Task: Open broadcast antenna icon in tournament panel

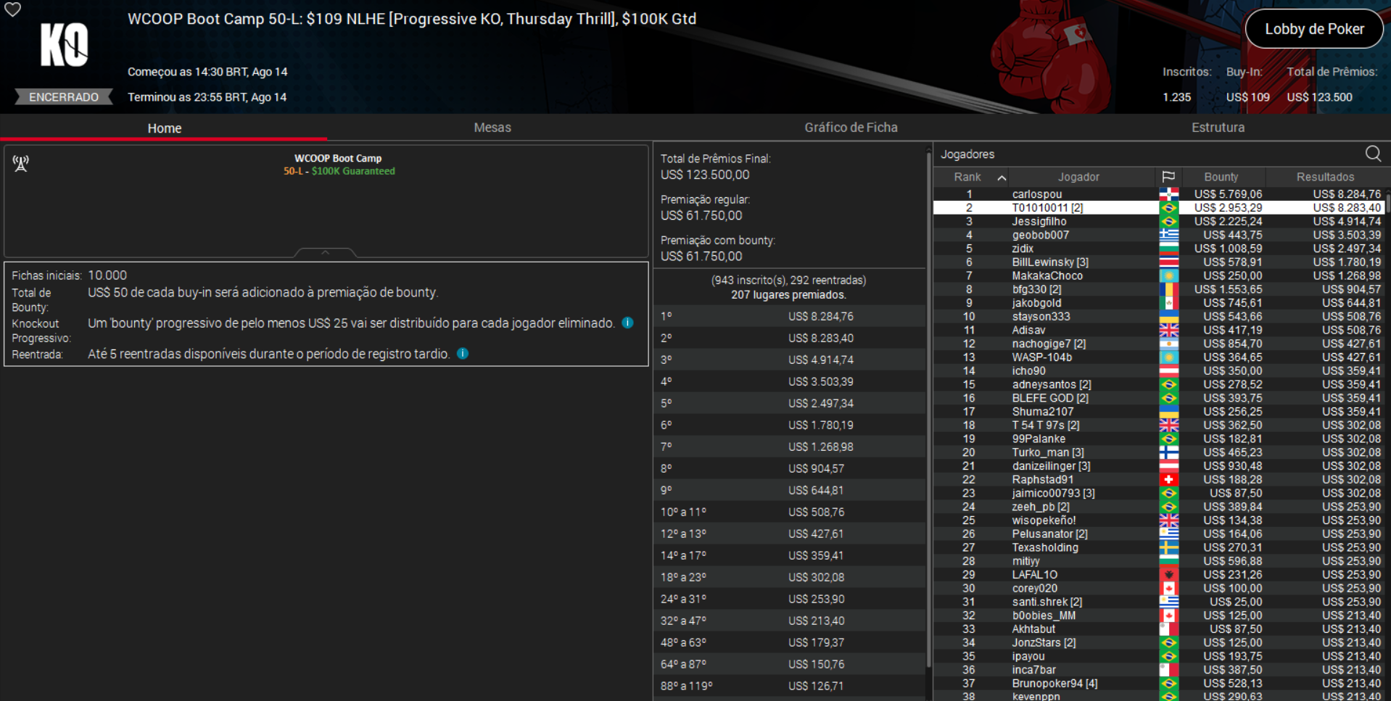Action: (21, 163)
